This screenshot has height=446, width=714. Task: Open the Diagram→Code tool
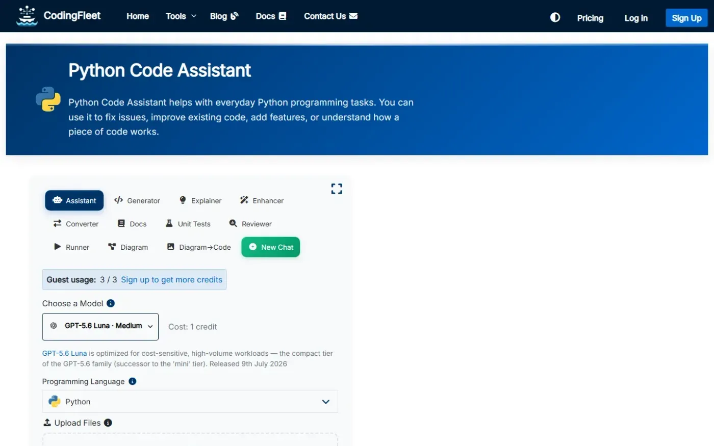point(199,247)
